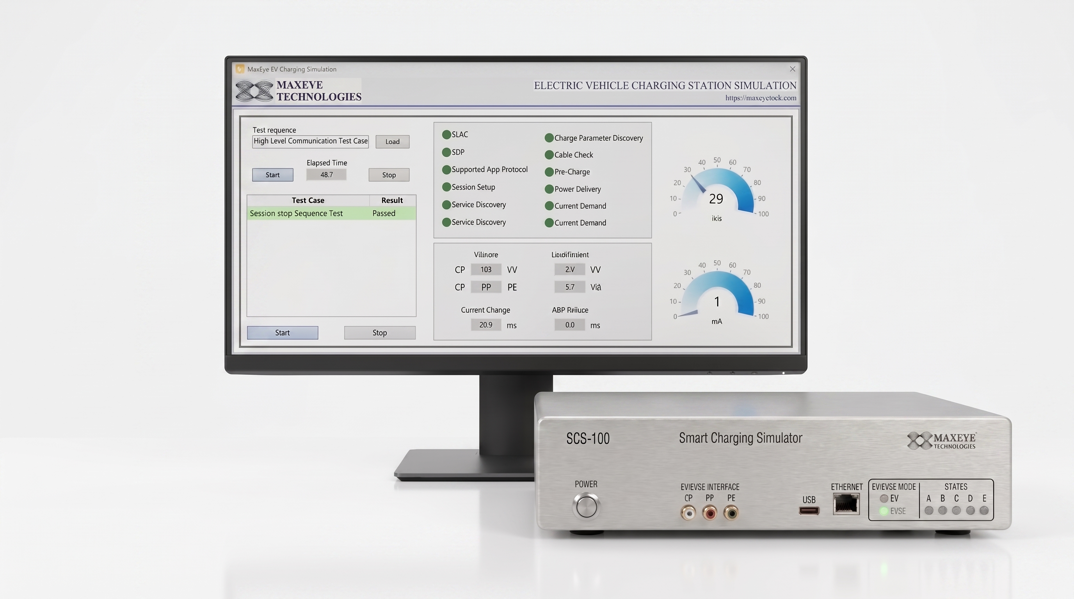Click the field showing 5.7
This screenshot has height=599, width=1074.
click(570, 287)
